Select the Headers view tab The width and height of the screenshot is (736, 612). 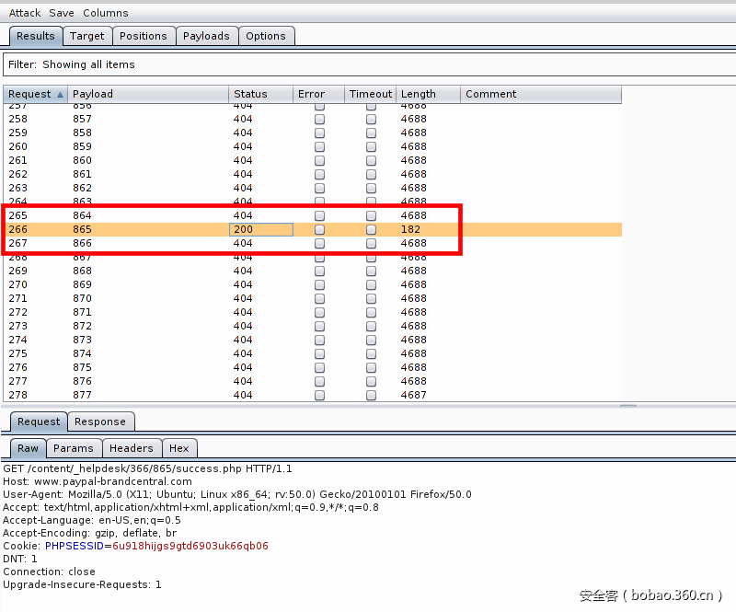click(x=132, y=448)
